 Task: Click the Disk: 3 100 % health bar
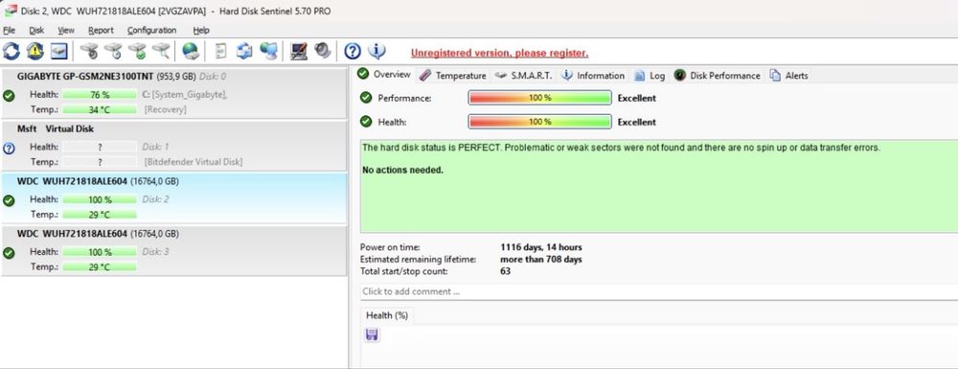tap(100, 252)
